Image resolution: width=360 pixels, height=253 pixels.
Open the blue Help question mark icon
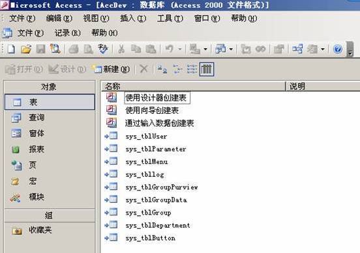pyautogui.click(x=338, y=49)
